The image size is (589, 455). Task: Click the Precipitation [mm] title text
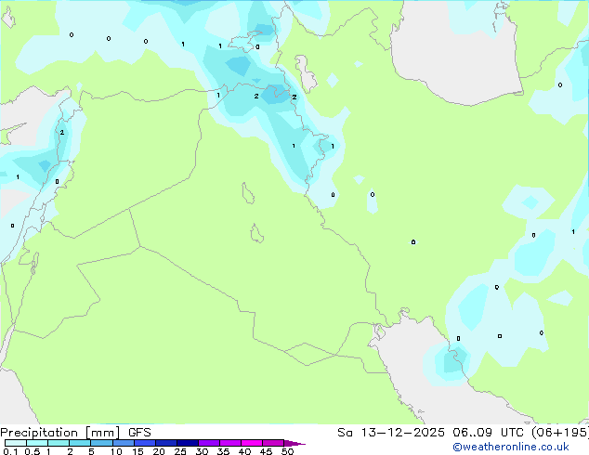[x=60, y=433]
